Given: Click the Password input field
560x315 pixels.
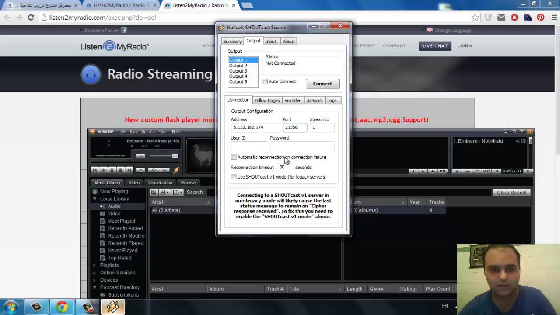Looking at the screenshot, I should pyautogui.click(x=302, y=146).
